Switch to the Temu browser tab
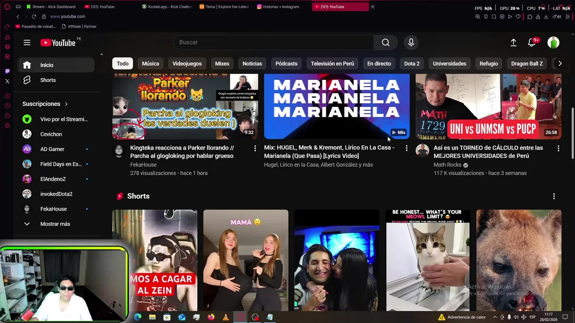Screen dimensions: 575x323 (x=225, y=7)
